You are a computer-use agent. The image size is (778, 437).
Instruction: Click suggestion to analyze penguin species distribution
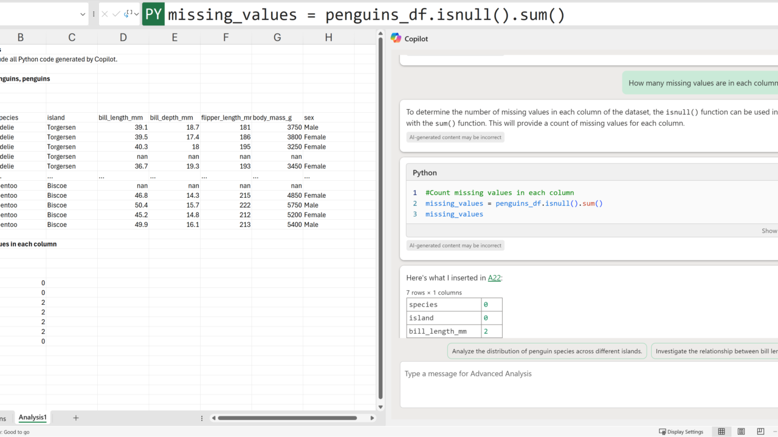pyautogui.click(x=547, y=351)
